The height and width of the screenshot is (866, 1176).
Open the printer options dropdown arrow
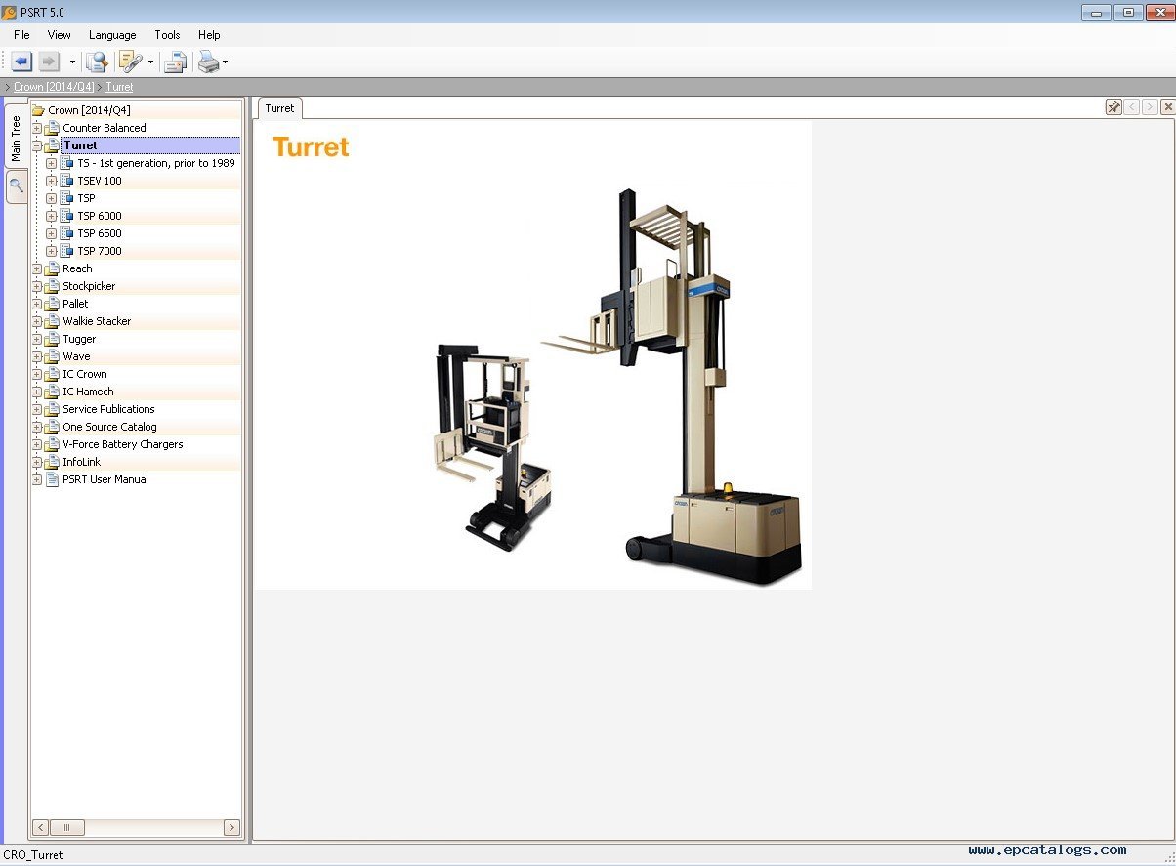click(226, 62)
